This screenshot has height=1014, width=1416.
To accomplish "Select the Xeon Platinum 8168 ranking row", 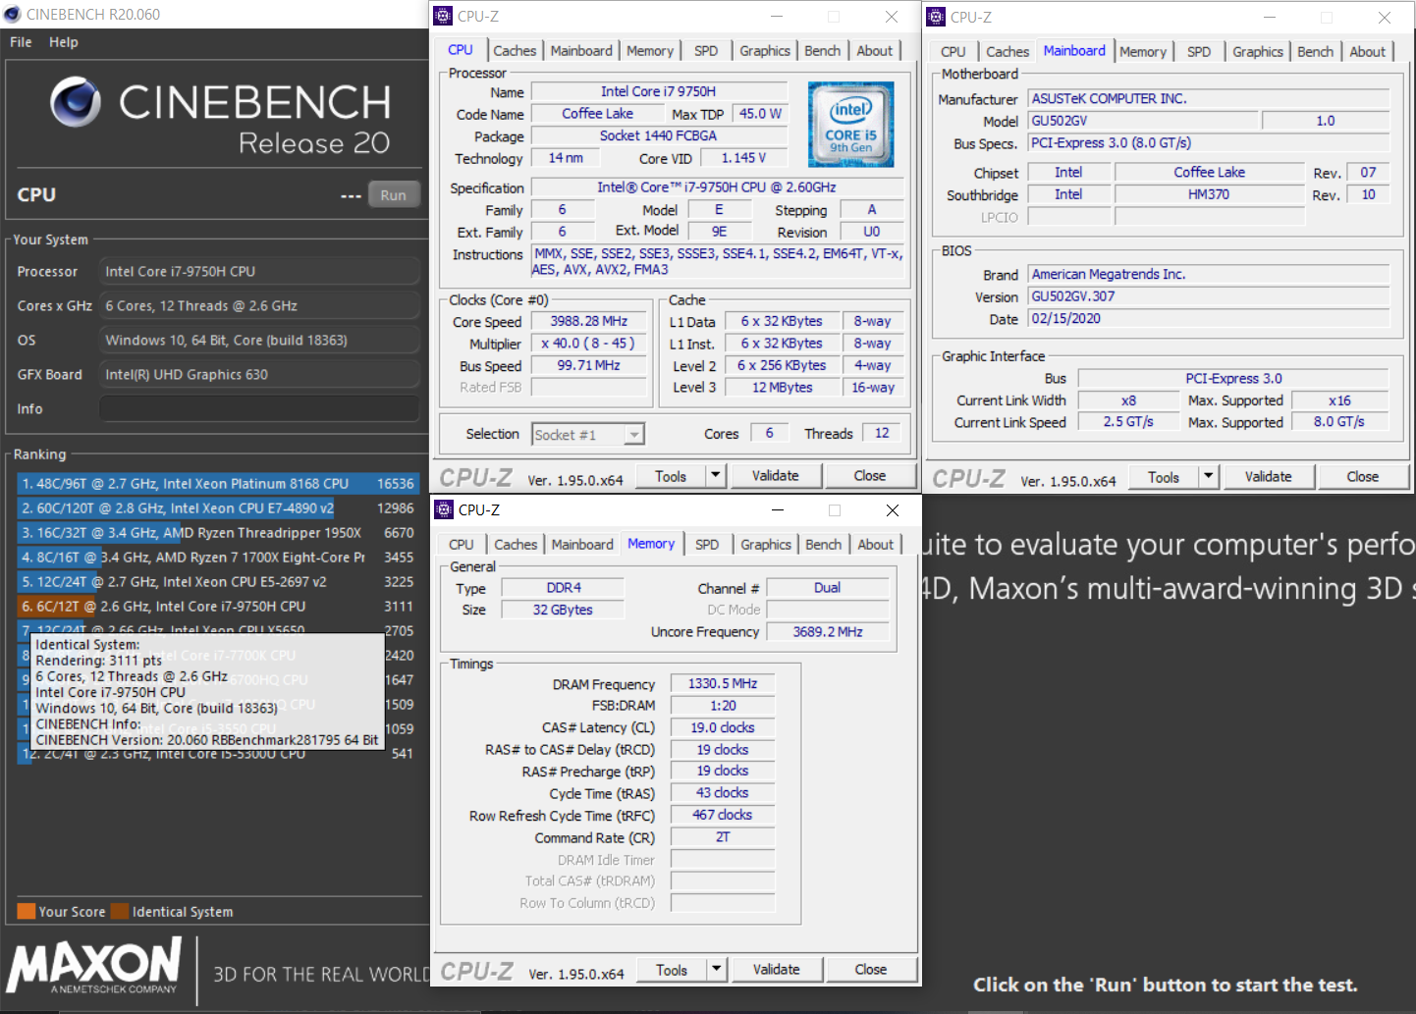I will 218,484.
